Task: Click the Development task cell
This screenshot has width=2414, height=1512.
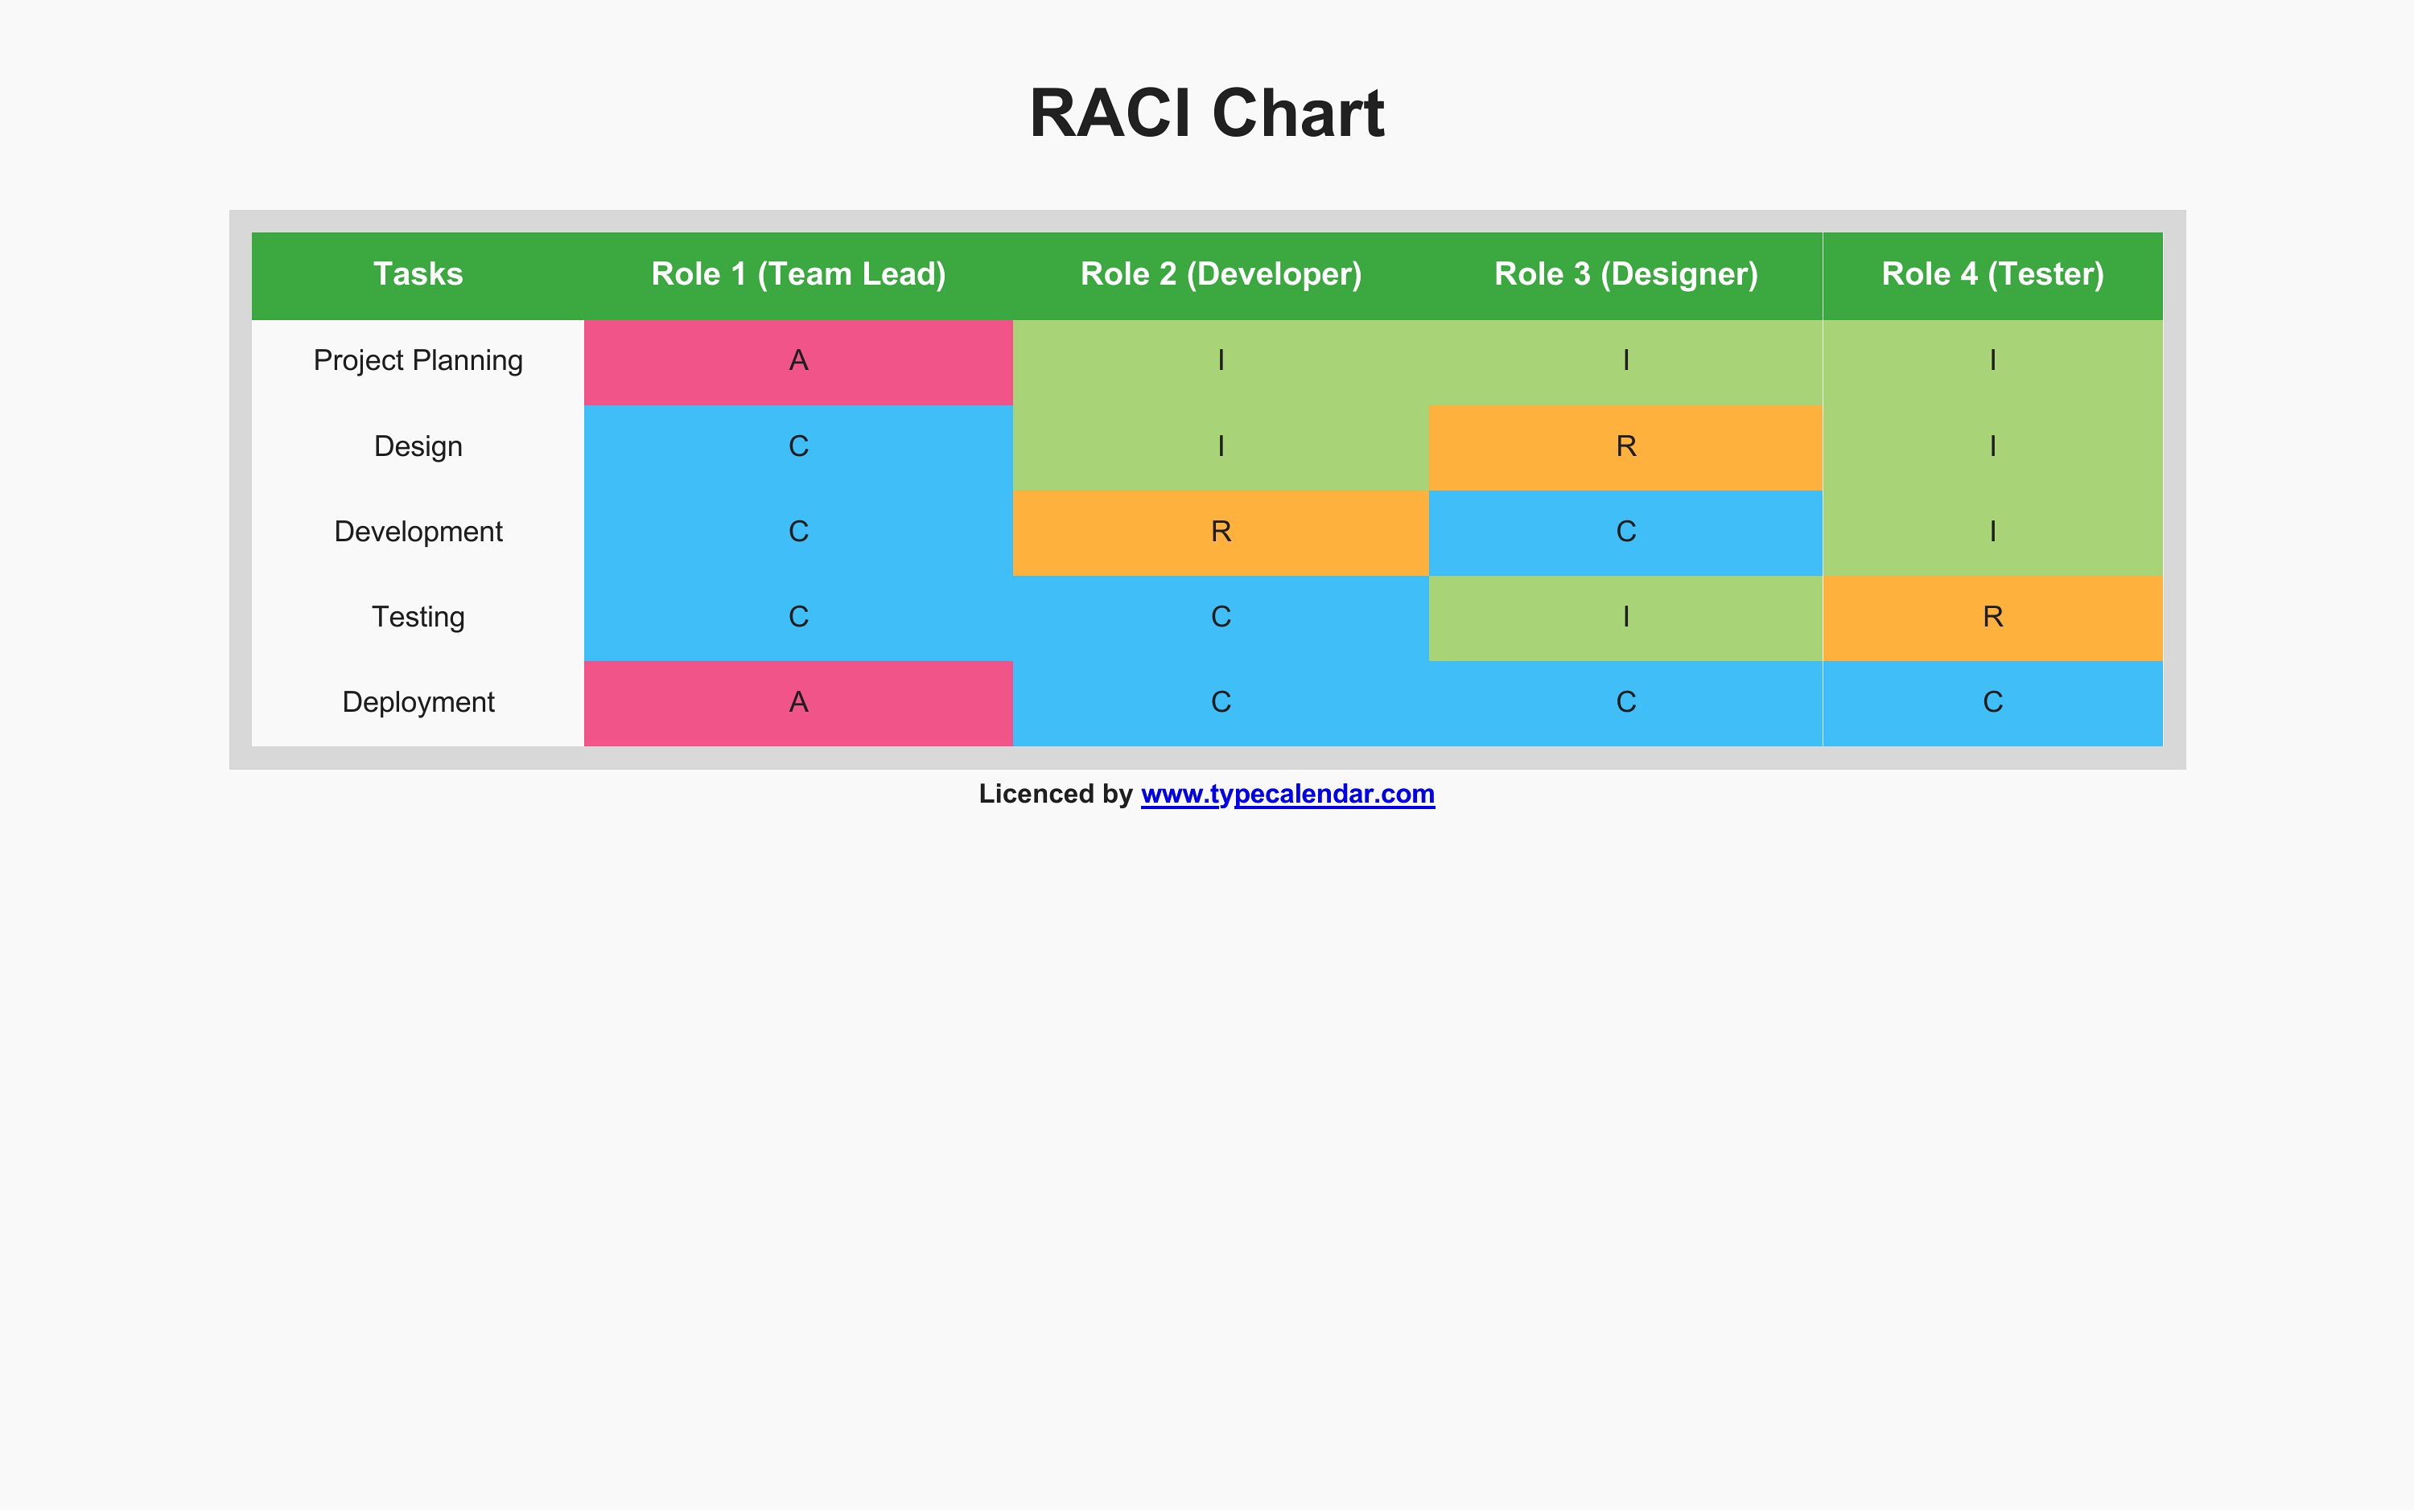Action: [418, 533]
